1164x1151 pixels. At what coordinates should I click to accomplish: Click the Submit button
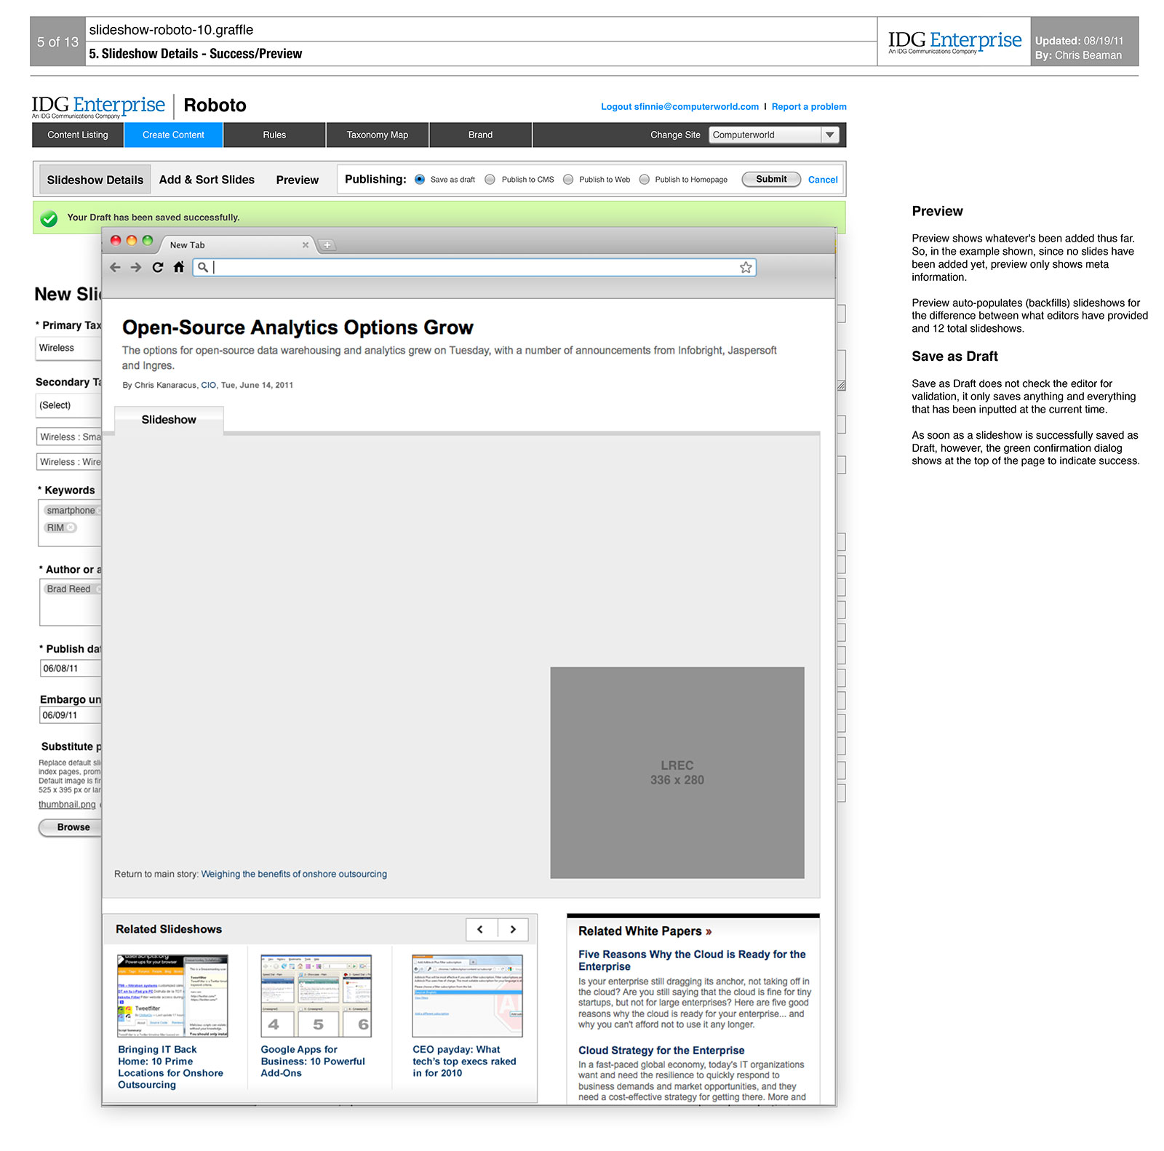click(771, 179)
